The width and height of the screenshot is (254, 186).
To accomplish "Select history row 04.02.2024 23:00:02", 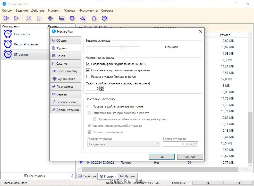I will click(162, 163).
